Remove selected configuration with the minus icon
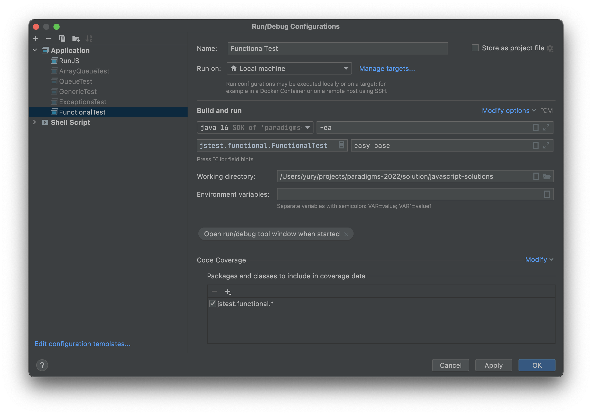 pyautogui.click(x=49, y=39)
